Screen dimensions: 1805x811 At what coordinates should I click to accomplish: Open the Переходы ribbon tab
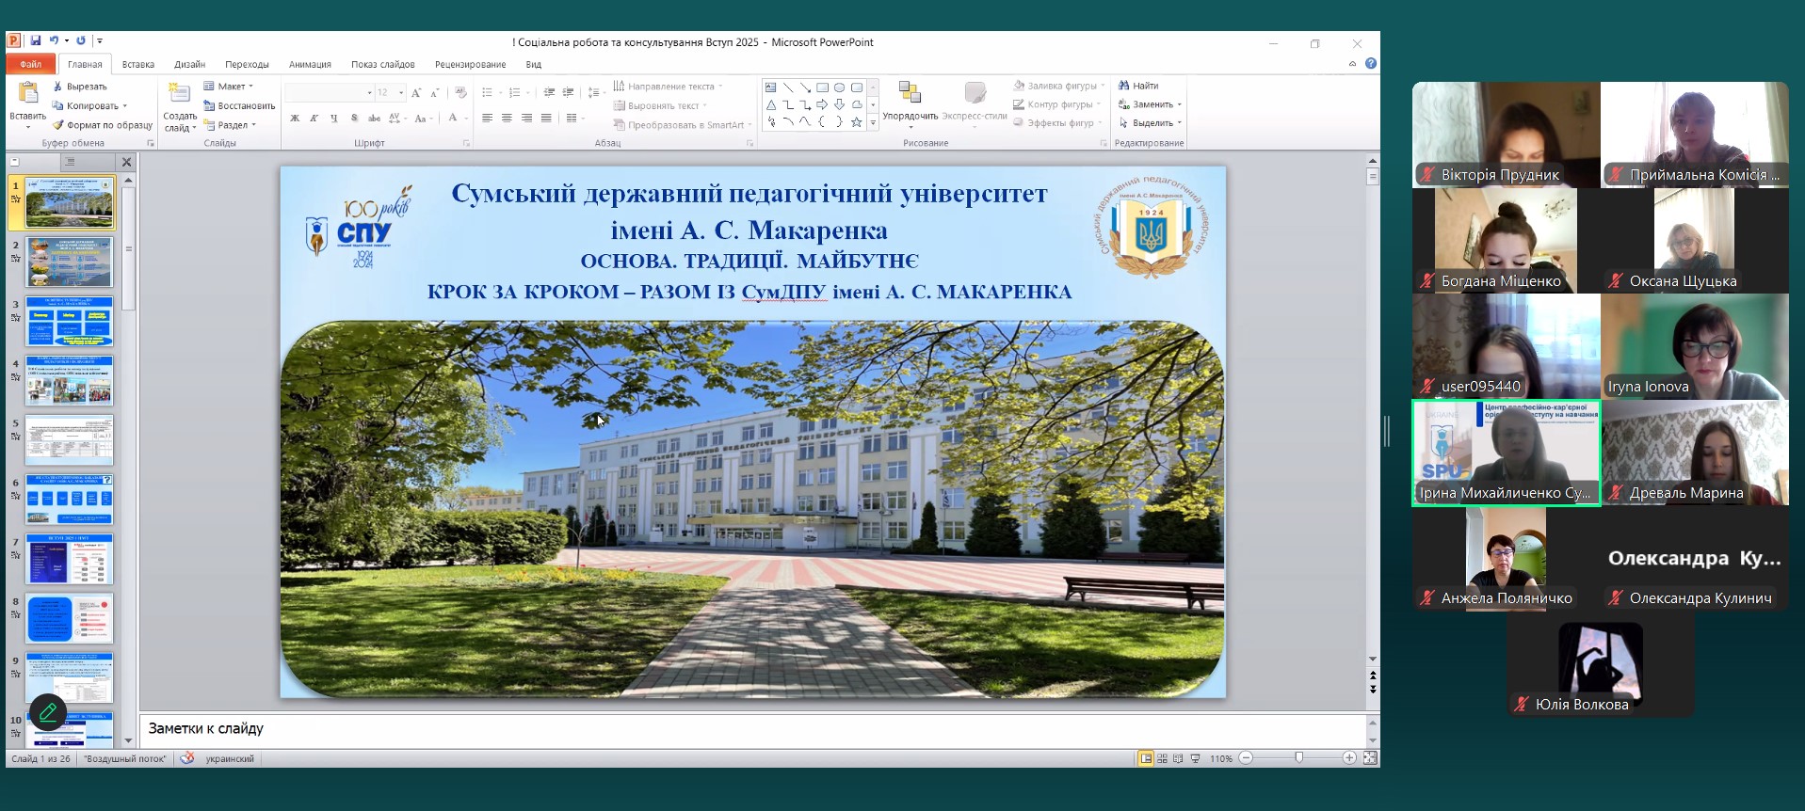tap(247, 64)
